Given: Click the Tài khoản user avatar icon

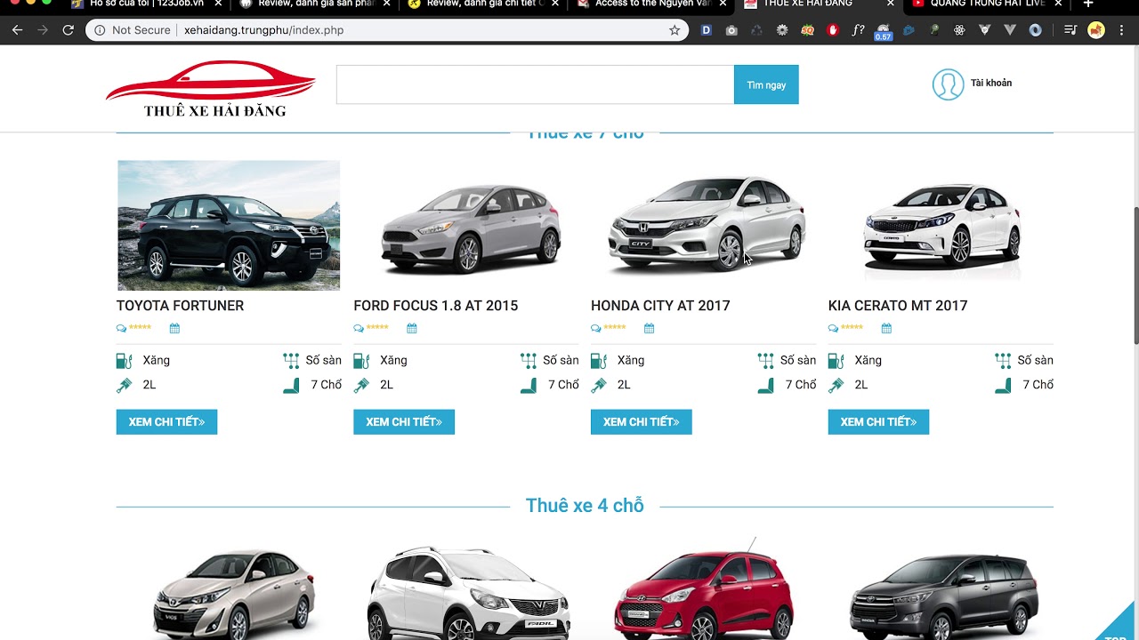Looking at the screenshot, I should point(948,84).
